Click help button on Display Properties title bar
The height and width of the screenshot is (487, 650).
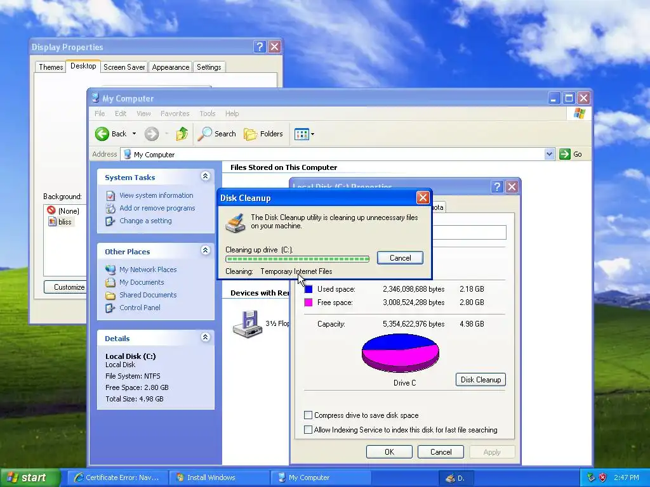[x=260, y=47]
